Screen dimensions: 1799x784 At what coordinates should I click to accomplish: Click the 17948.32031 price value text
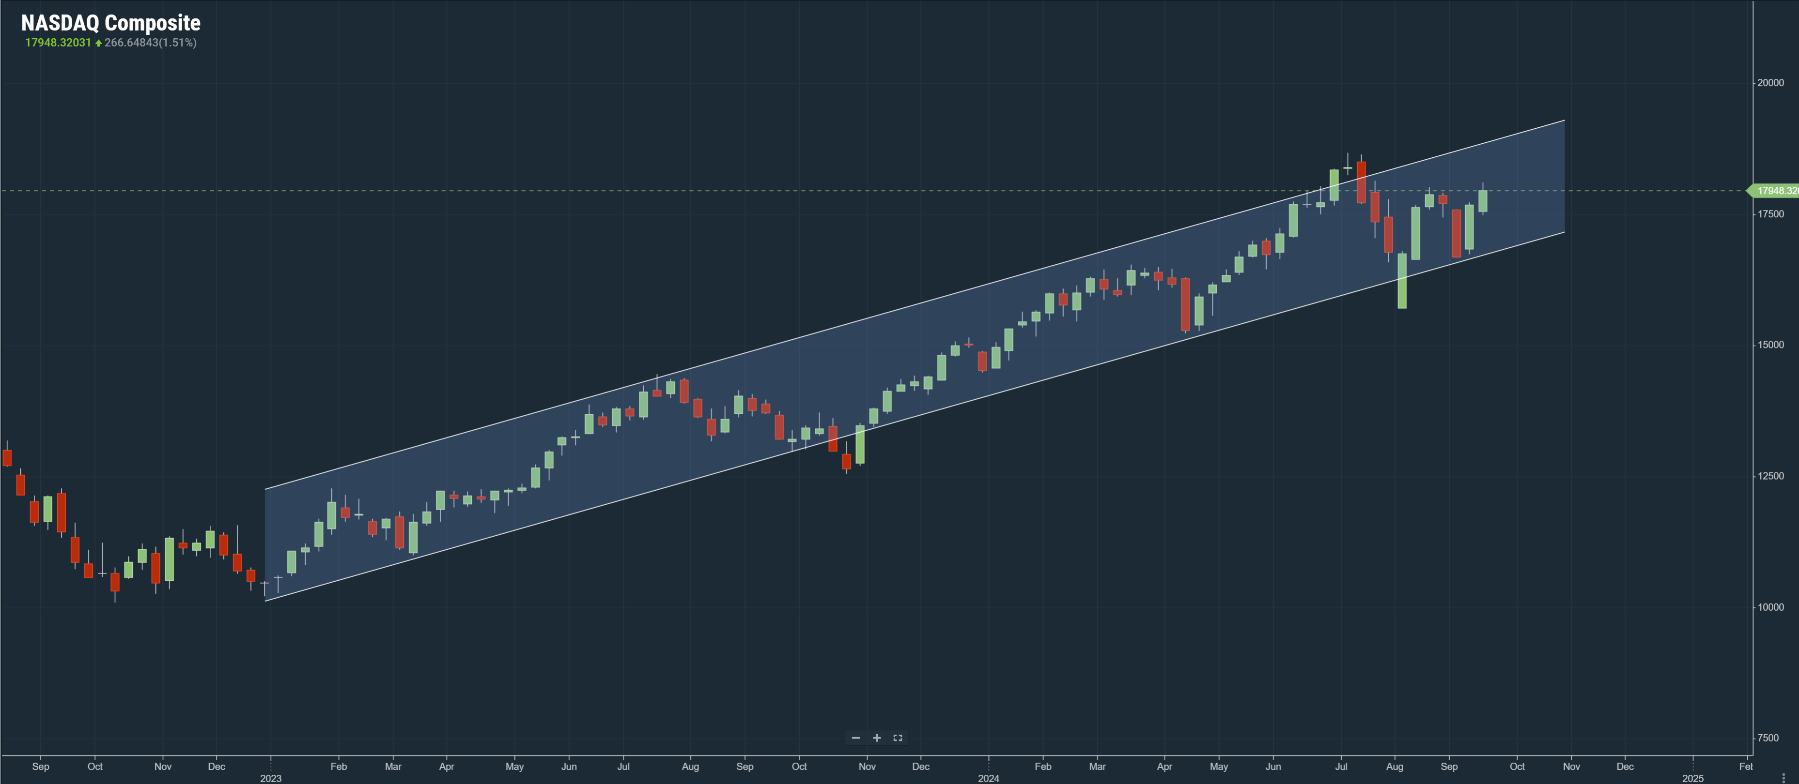(x=58, y=43)
